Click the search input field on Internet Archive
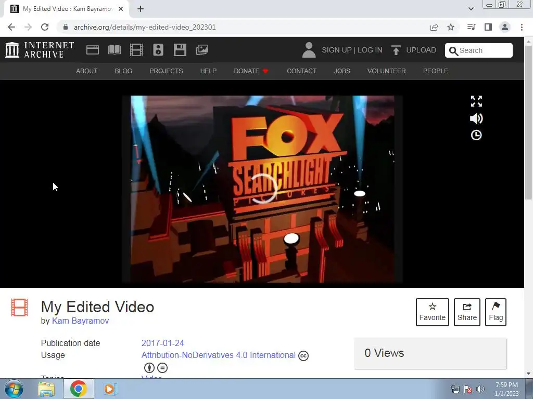 click(x=479, y=50)
